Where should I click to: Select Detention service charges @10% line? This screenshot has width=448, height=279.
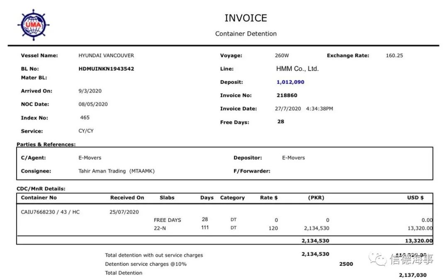tap(146, 264)
